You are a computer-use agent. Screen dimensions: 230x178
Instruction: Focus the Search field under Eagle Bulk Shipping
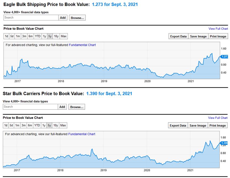[x=31, y=18]
